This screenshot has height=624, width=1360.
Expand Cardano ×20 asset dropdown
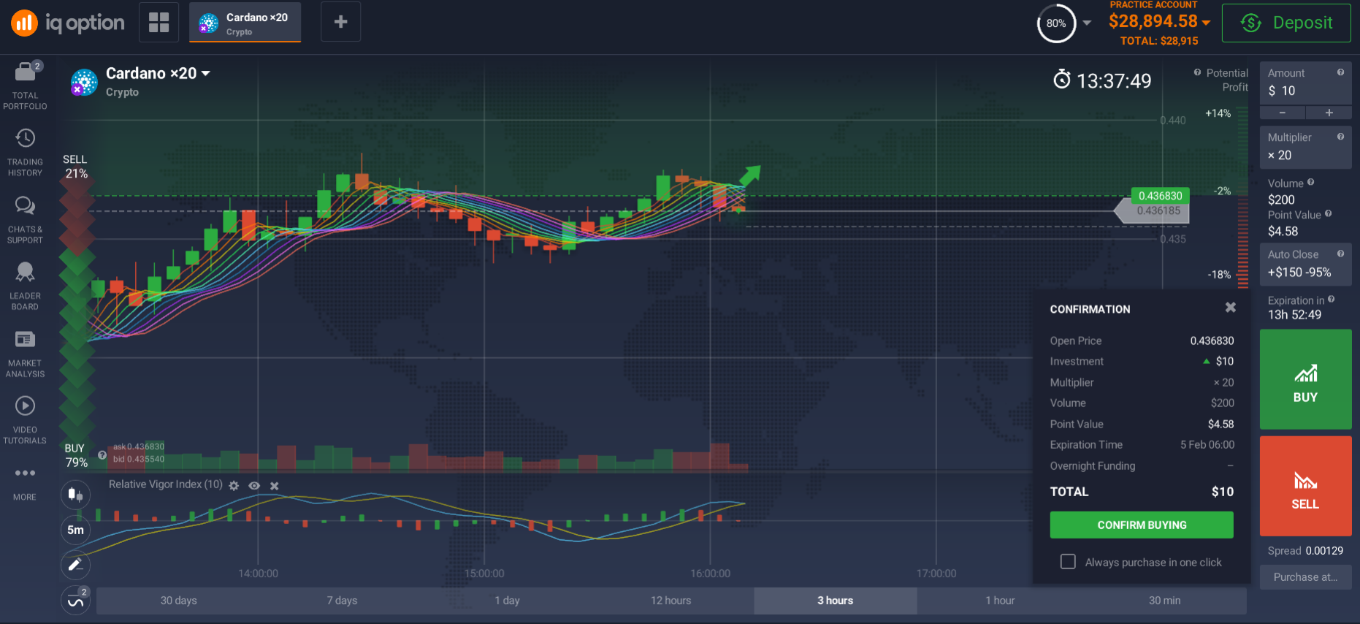point(206,73)
